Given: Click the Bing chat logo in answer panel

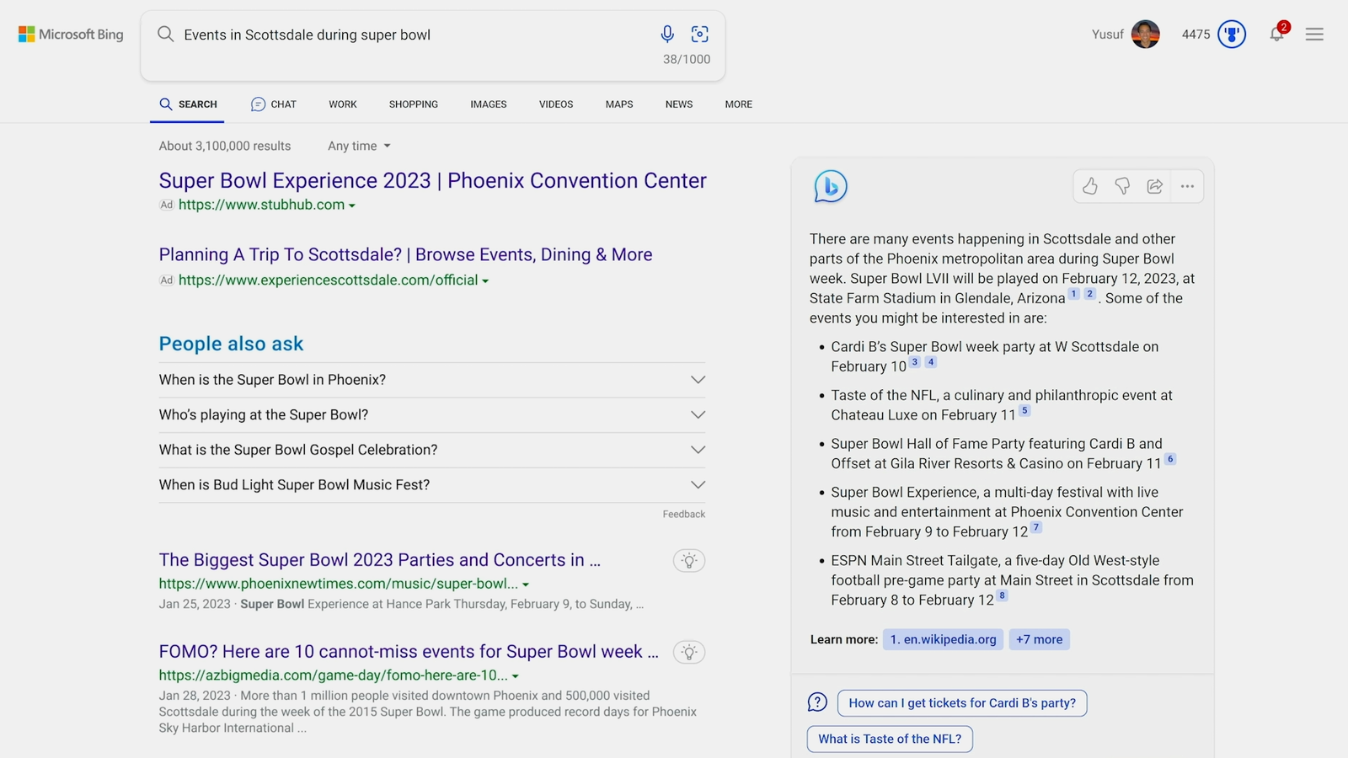Looking at the screenshot, I should (831, 186).
